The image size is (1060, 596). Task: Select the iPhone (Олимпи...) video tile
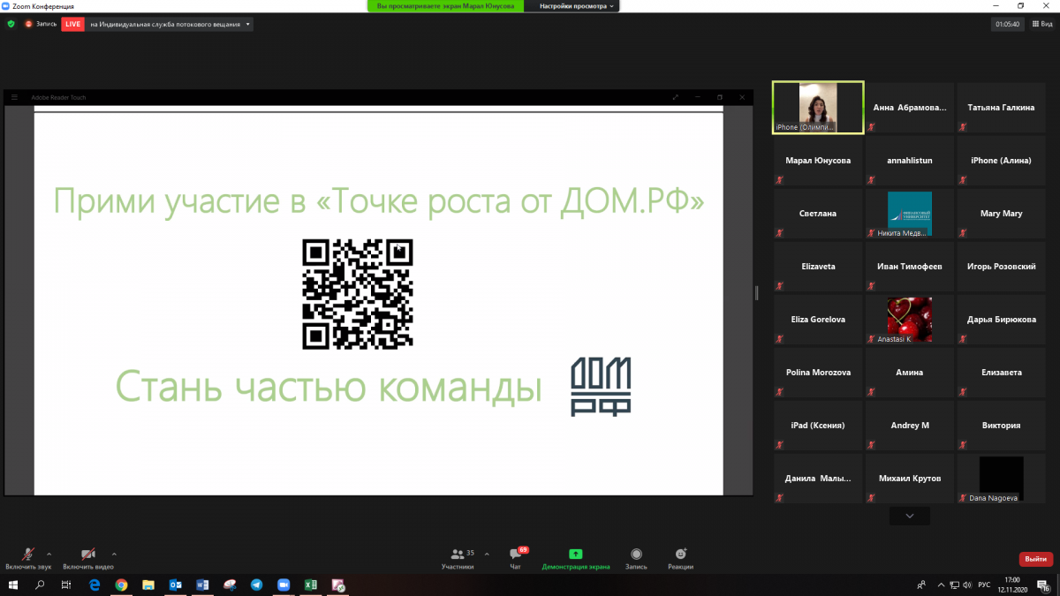pos(818,108)
